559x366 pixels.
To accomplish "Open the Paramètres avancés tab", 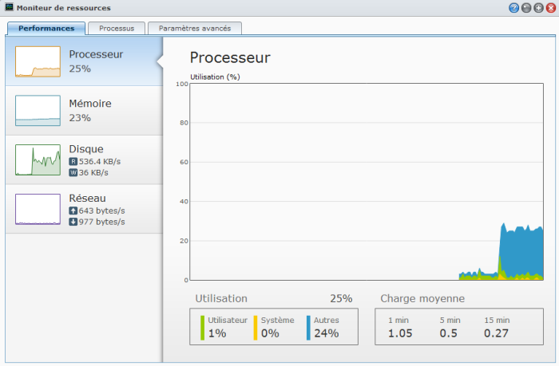I will (x=195, y=28).
